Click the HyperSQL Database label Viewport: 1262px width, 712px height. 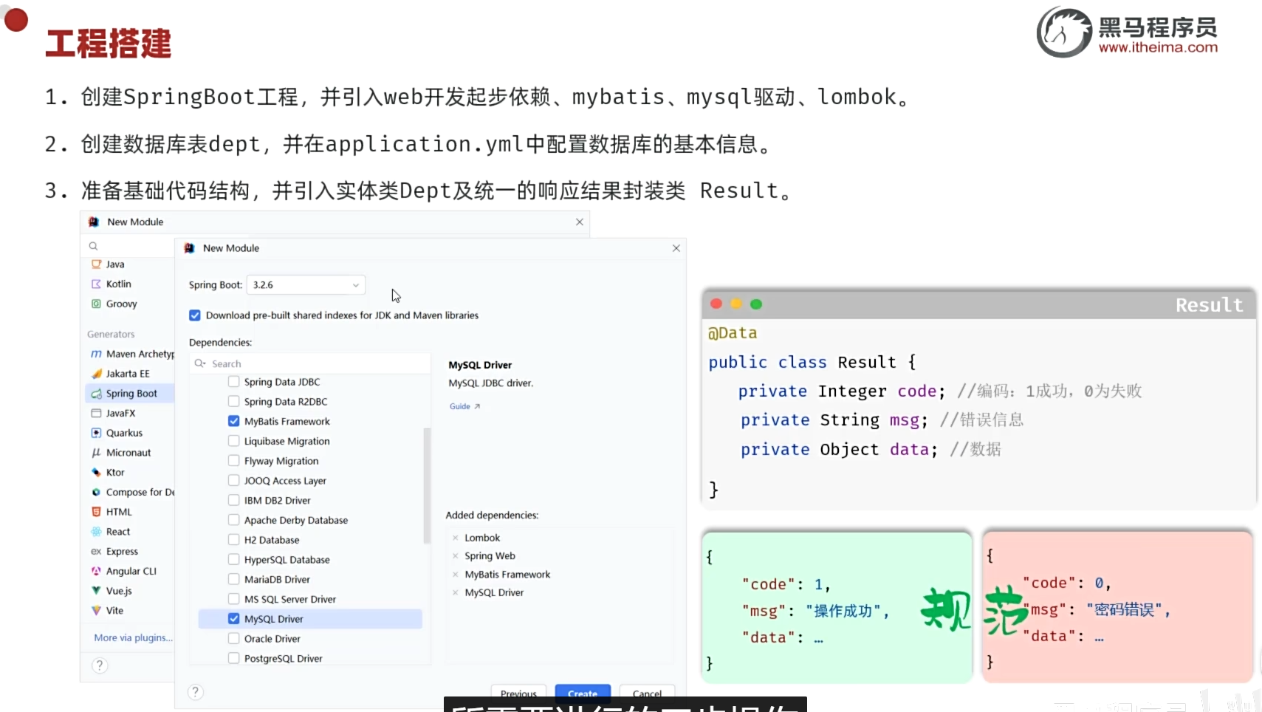(287, 560)
